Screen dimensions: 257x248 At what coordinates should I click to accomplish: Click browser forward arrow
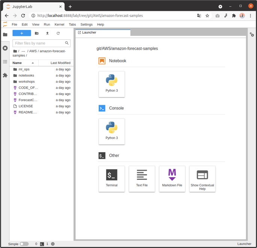click(x=15, y=16)
